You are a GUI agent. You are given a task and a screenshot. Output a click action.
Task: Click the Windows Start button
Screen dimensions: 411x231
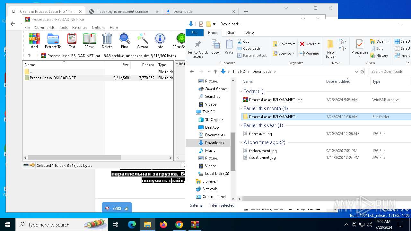[8, 225]
